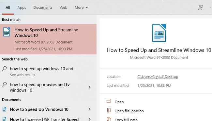Click the Open file location icon
Screen dimensions: 212x121
[109, 110]
